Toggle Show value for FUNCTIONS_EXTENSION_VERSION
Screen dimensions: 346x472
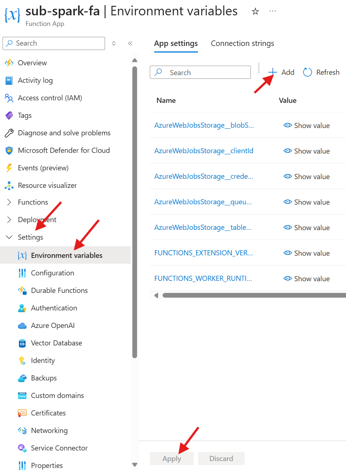pyautogui.click(x=307, y=253)
